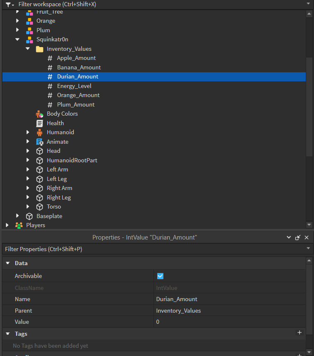The width and height of the screenshot is (314, 356).
Task: Click the HumanoidRootPart cube icon
Action: [x=39, y=160]
